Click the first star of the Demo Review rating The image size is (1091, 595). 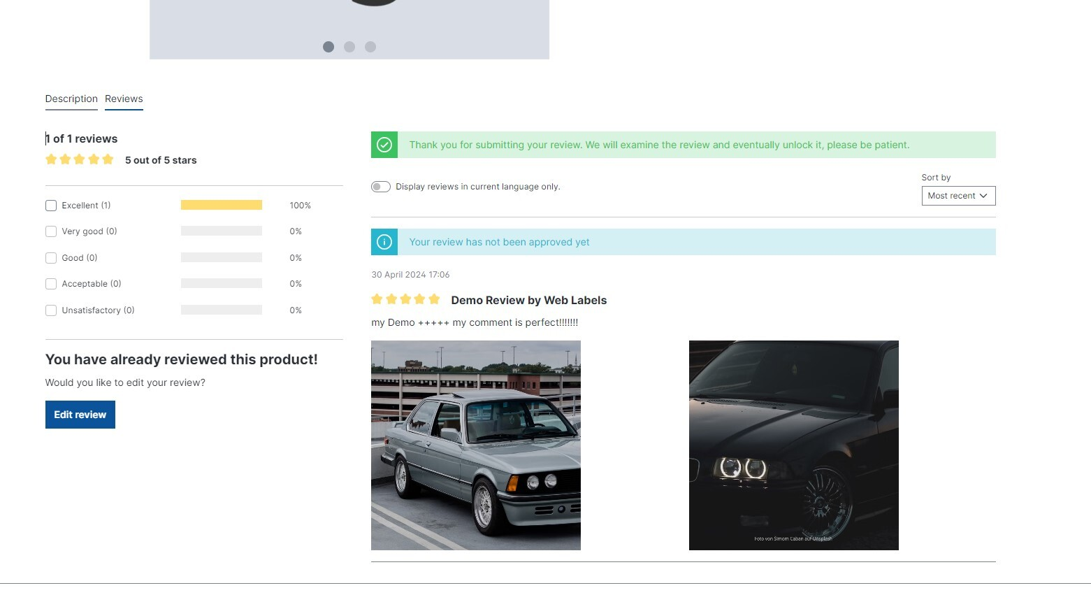pos(377,299)
